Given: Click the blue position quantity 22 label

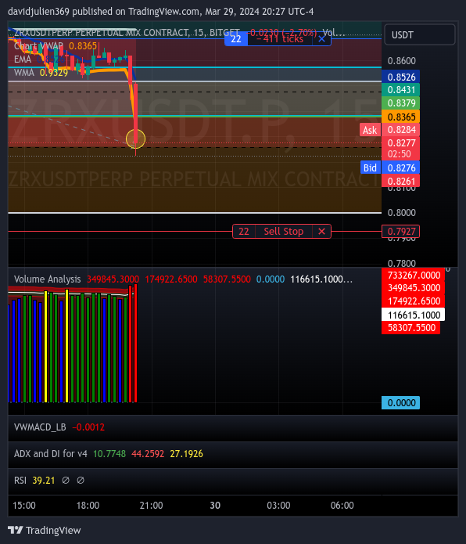Looking at the screenshot, I should click(236, 39).
